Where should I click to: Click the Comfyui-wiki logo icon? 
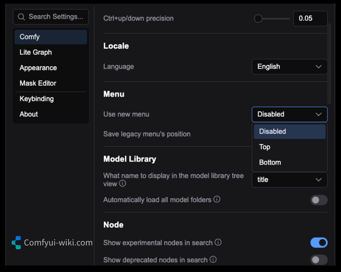pyautogui.click(x=16, y=242)
